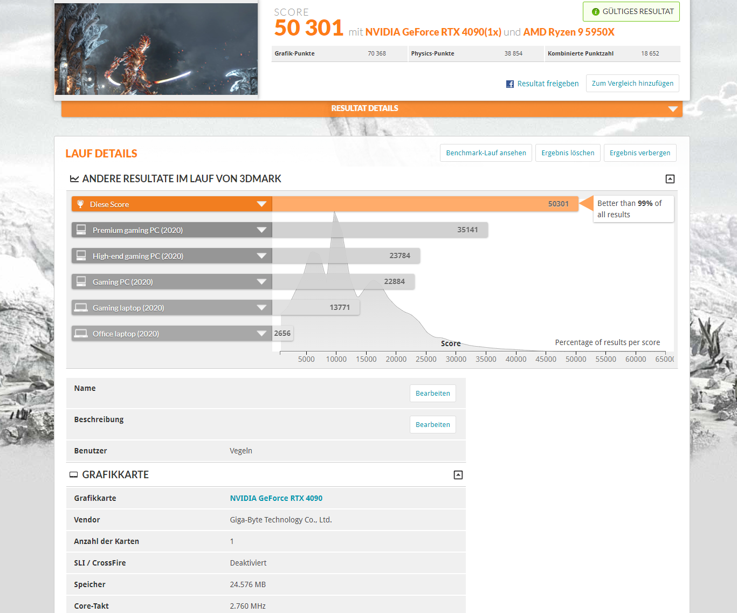
Task: Open the Diese Score dropdown
Action: [262, 204]
